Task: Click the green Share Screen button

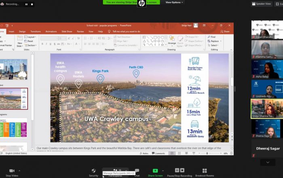Action: click(x=155, y=173)
